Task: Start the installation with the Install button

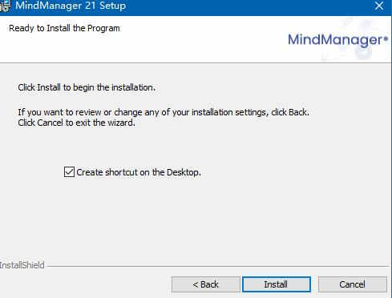Action: (x=277, y=284)
